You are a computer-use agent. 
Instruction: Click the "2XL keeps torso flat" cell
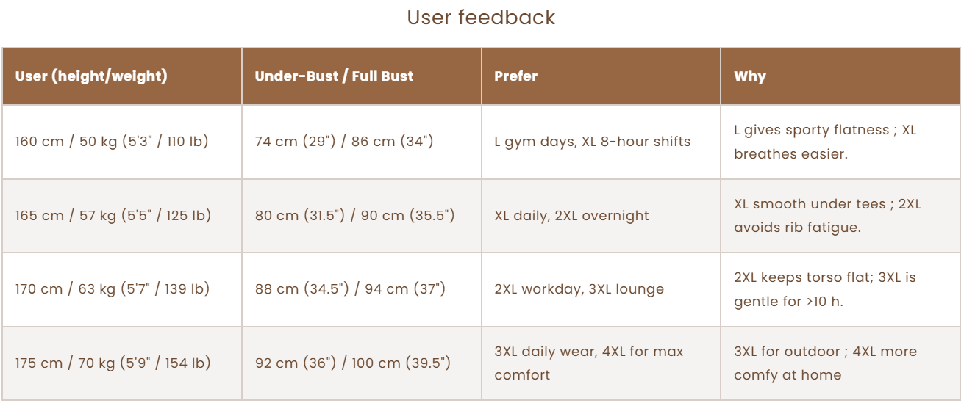tap(824, 289)
